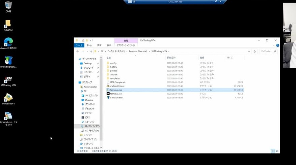Select uninstall.exe in file list
This screenshot has height=165, width=296.
click(116, 98)
